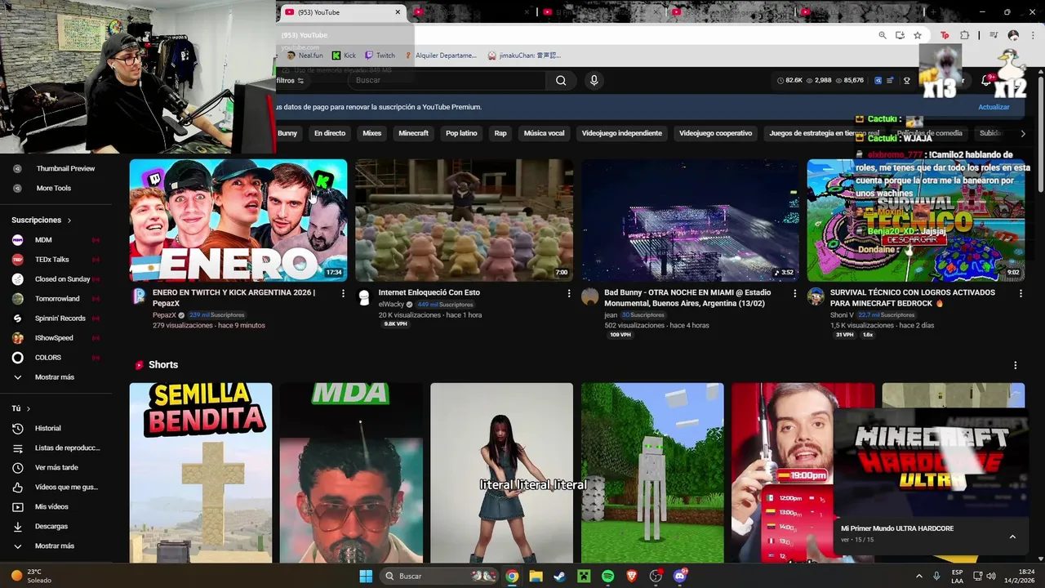The image size is (1045, 588).
Task: Open jimakuChan bookmark
Action: [x=524, y=56]
